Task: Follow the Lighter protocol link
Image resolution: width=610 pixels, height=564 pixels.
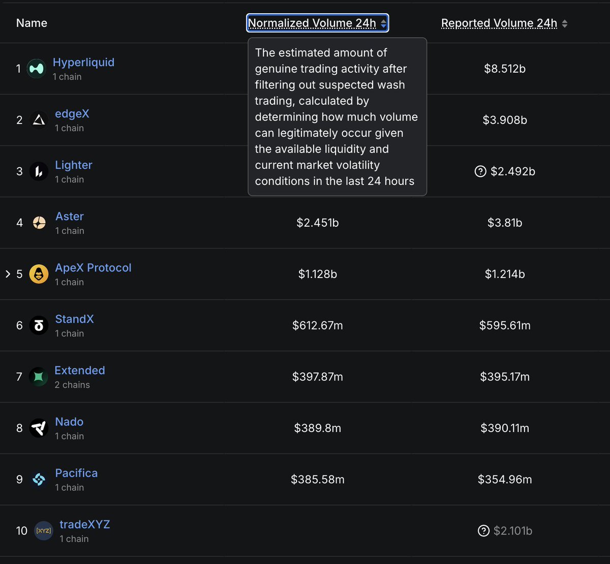Action: pos(73,165)
